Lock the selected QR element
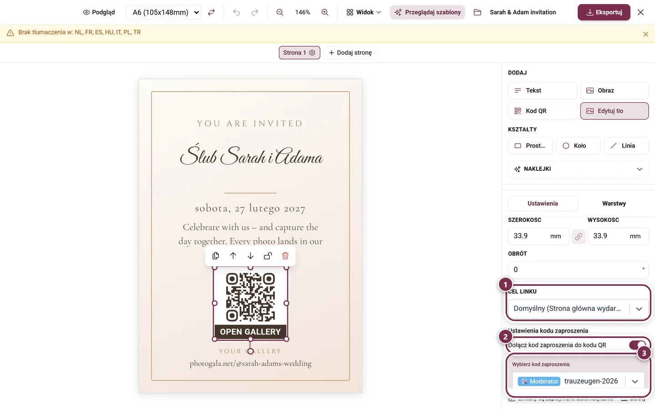 (268, 256)
